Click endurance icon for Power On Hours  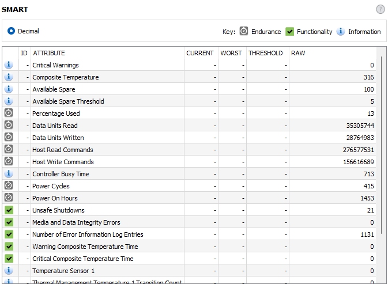click(x=9, y=198)
